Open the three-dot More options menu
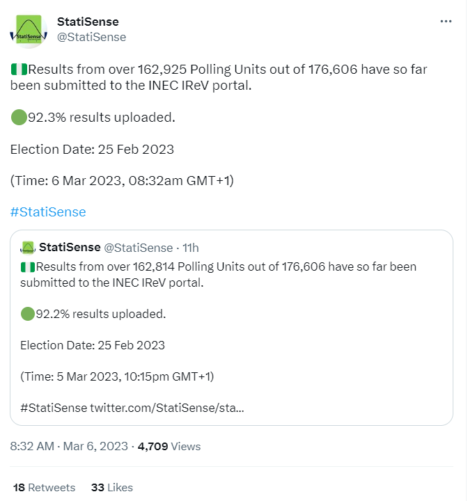 pos(446,22)
